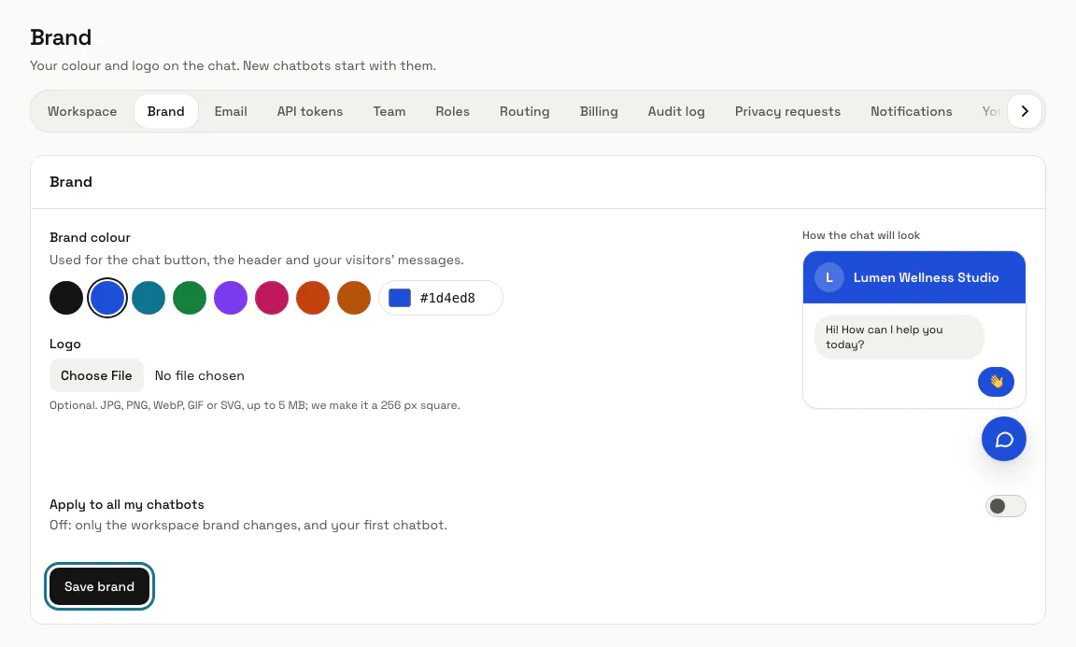Click the 'Used for the chat button' description
This screenshot has width=1076, height=647.
point(257,260)
